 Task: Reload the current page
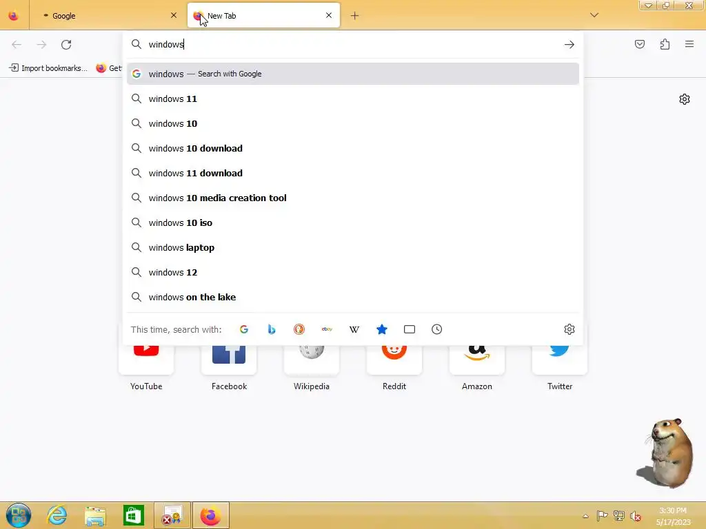[66, 45]
